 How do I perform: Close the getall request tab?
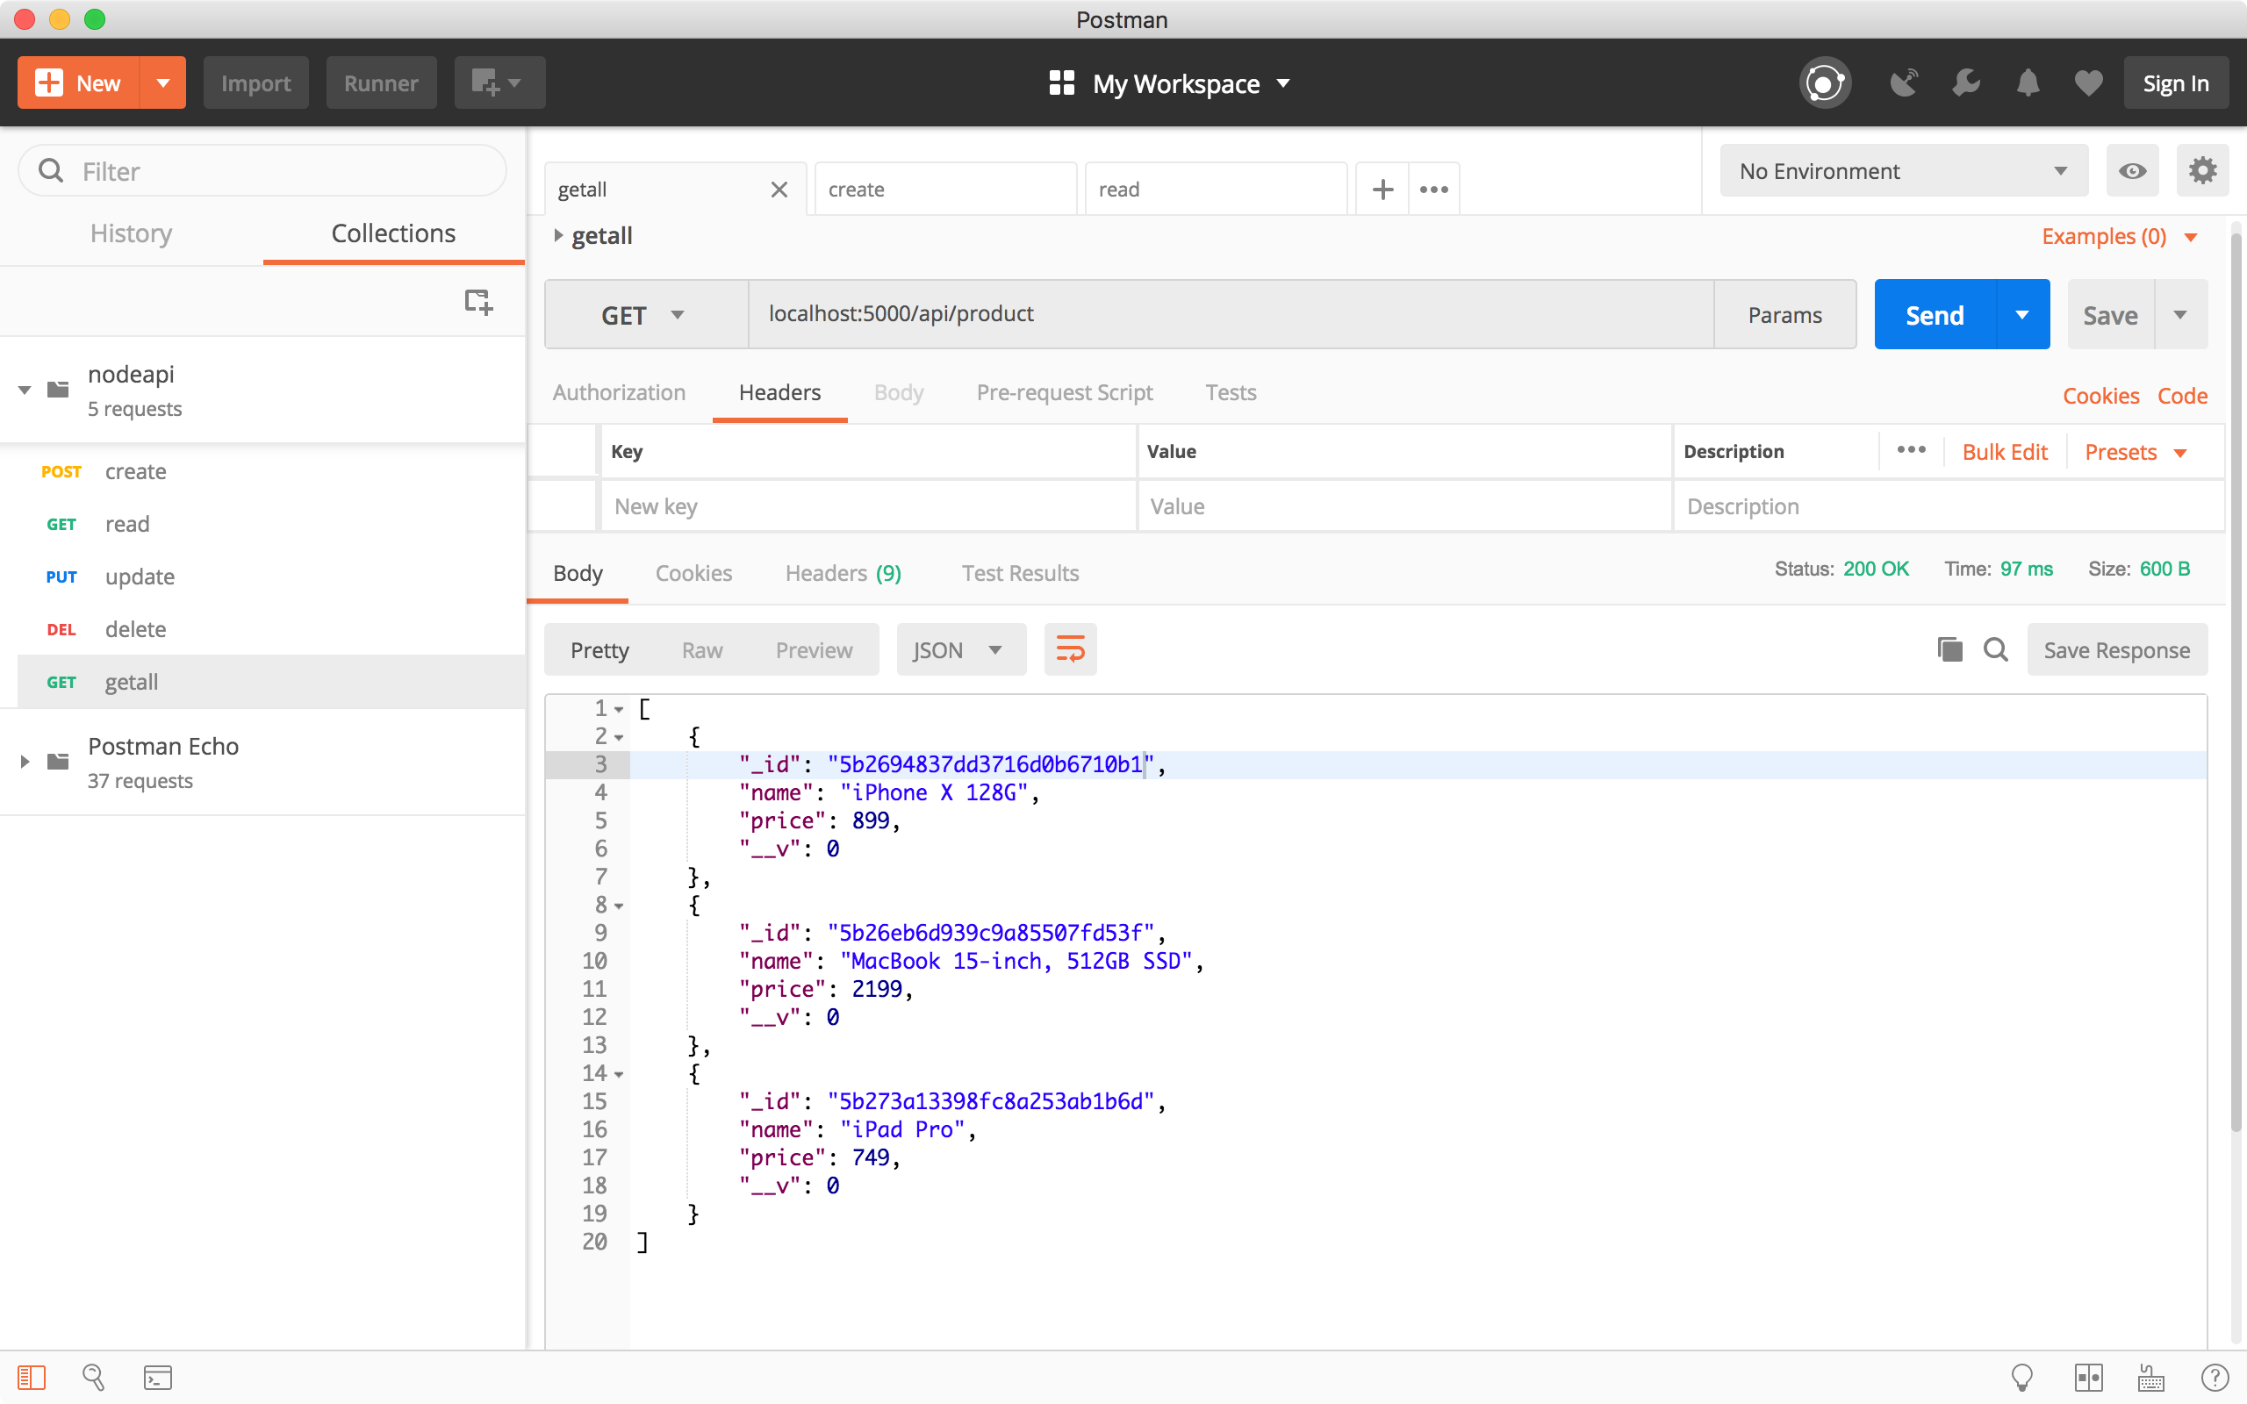(x=779, y=190)
